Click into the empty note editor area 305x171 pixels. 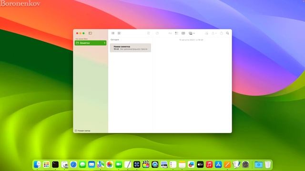pyautogui.click(x=192, y=85)
